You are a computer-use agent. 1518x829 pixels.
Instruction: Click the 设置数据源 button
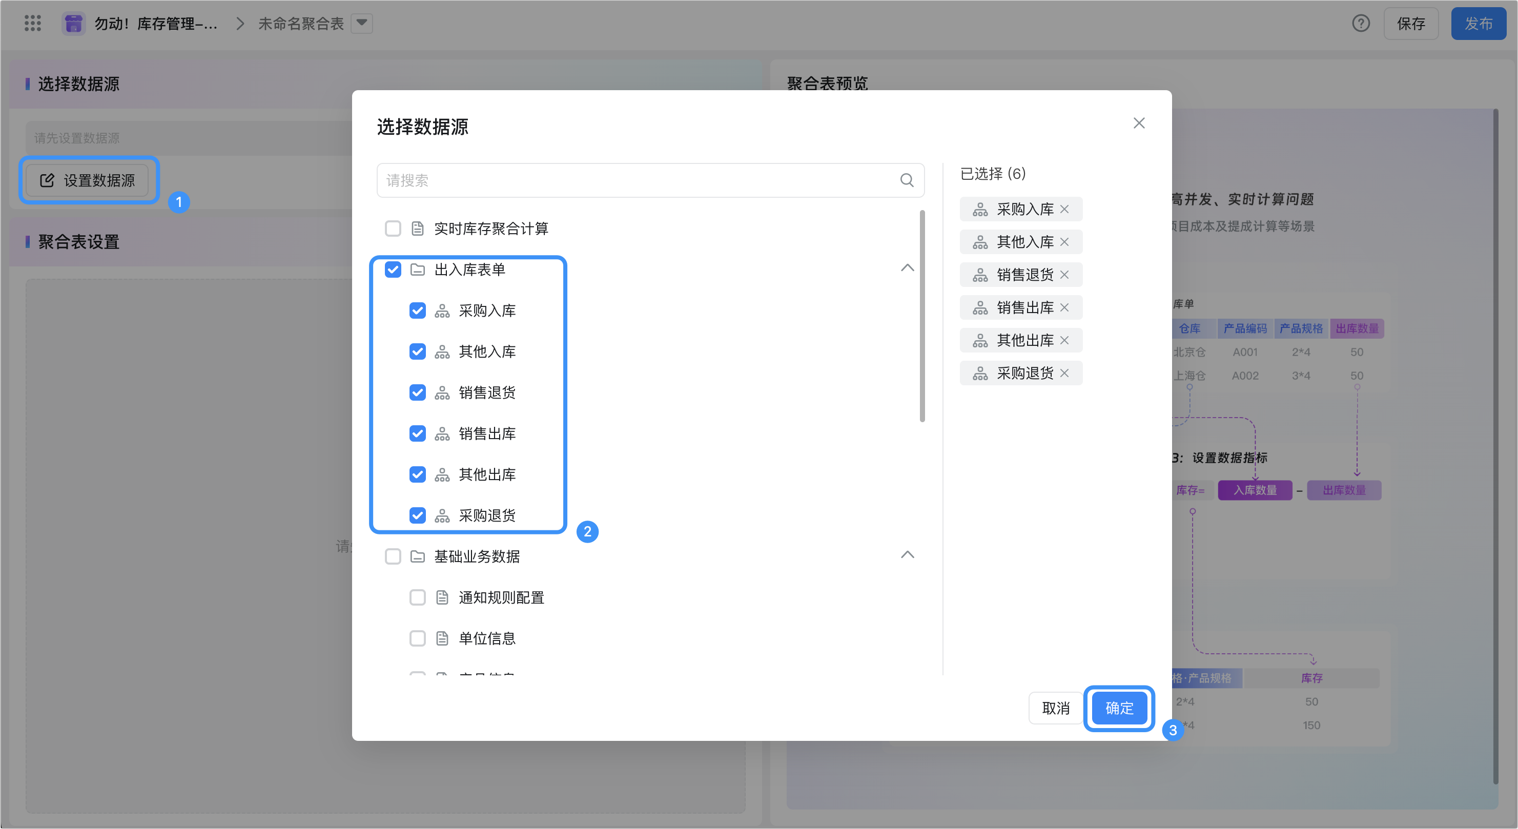(87, 180)
